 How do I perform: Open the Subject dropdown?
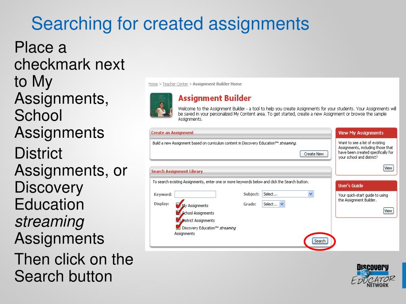[288, 194]
